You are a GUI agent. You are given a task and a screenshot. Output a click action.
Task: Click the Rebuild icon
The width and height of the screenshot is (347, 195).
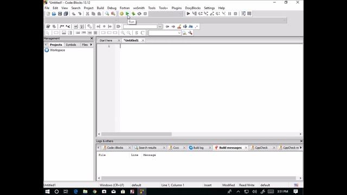coord(139,14)
